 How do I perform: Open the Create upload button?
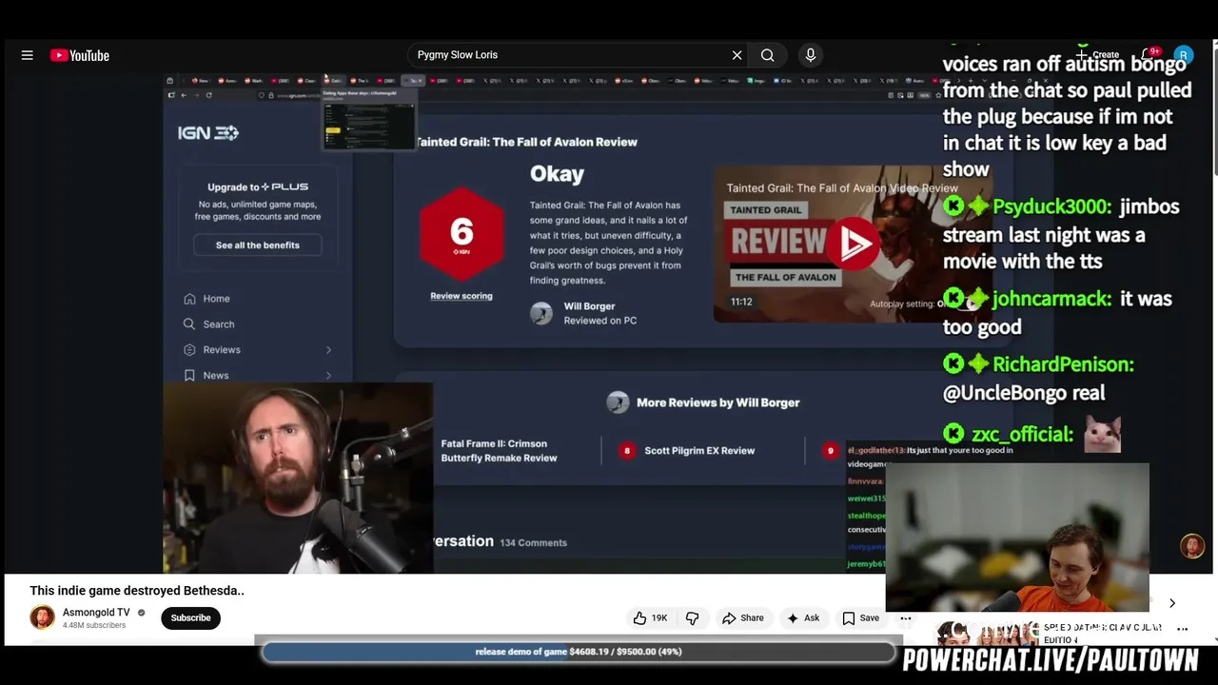[x=1098, y=55]
